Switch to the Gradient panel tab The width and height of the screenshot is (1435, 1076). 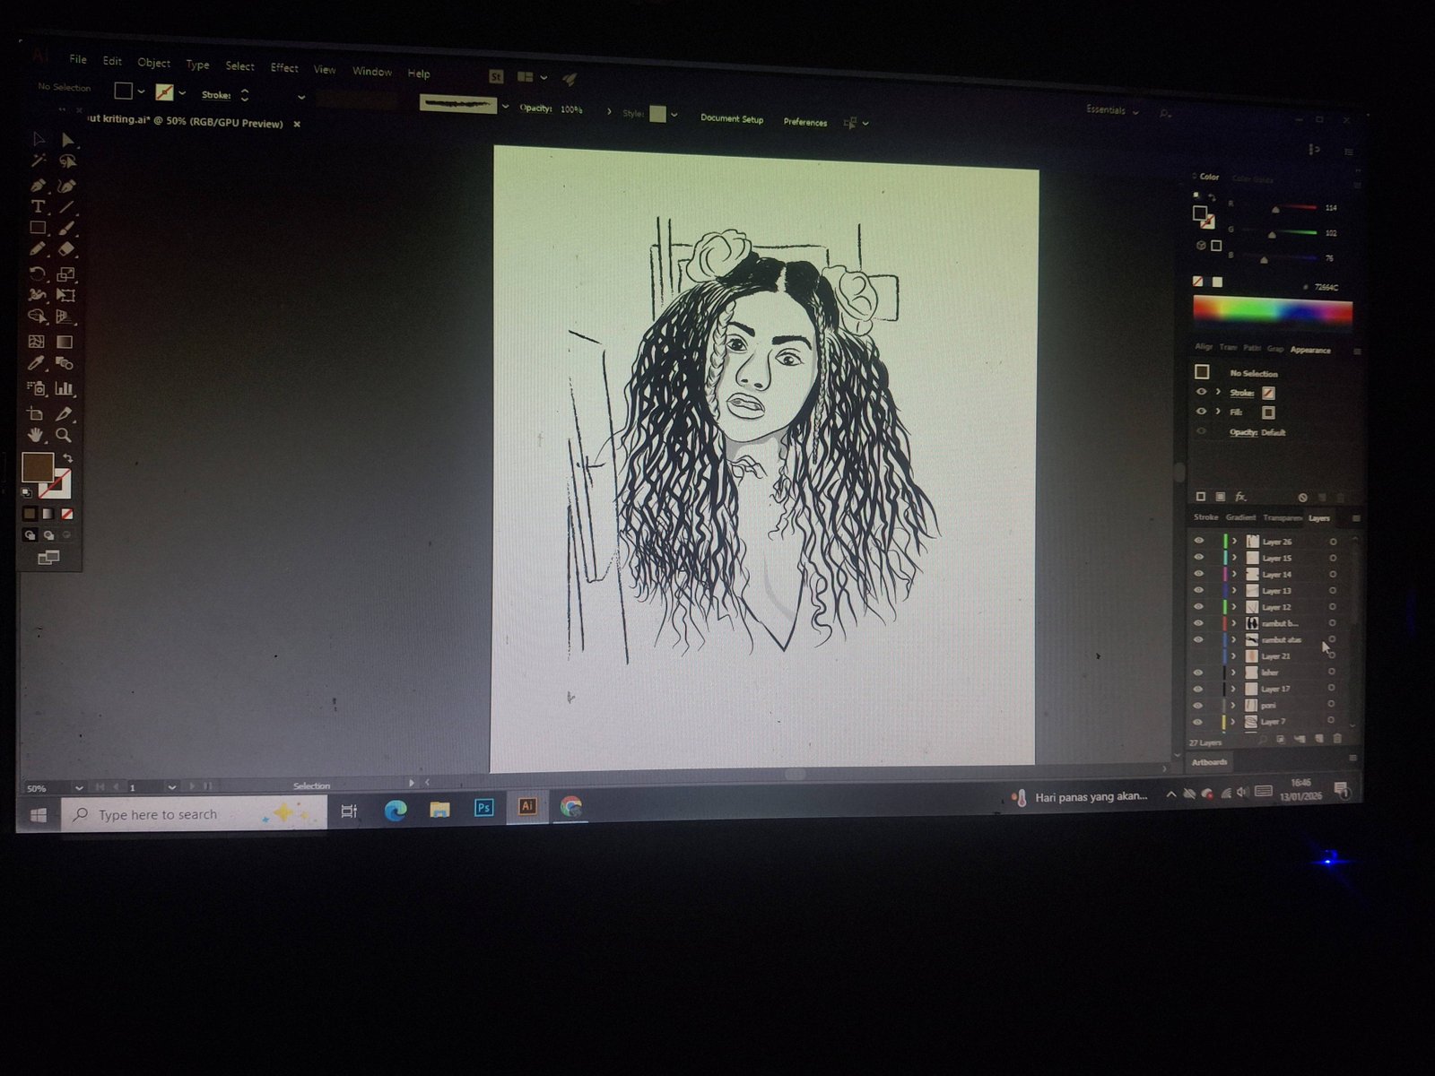[1240, 517]
